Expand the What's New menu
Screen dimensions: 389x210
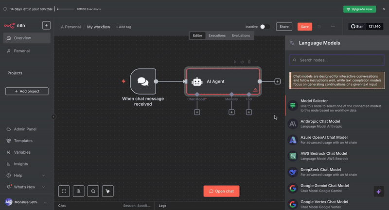pyautogui.click(x=27, y=187)
